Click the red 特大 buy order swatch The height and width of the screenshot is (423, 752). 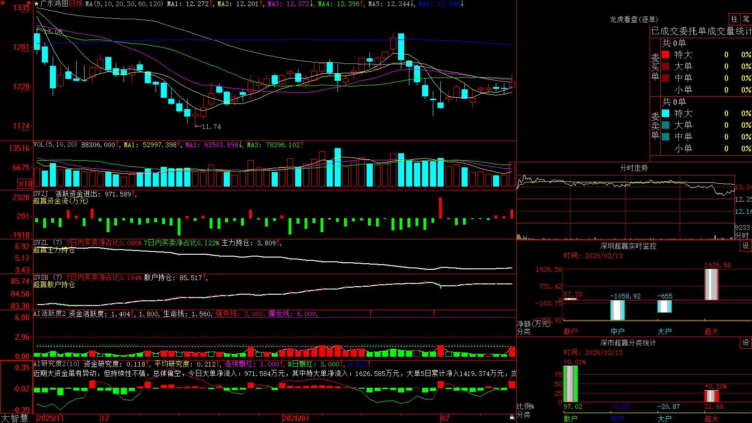[x=666, y=55]
